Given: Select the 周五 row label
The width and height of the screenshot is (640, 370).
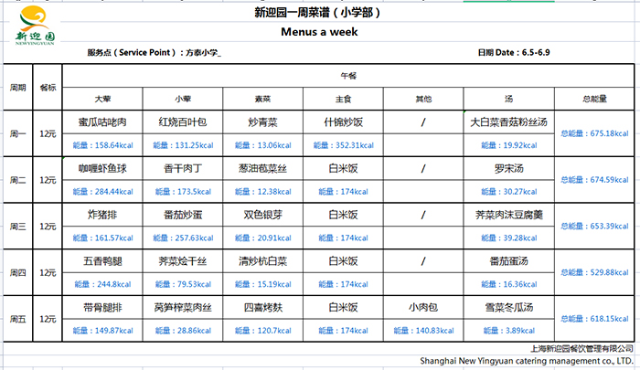Looking at the screenshot, I should (x=18, y=319).
